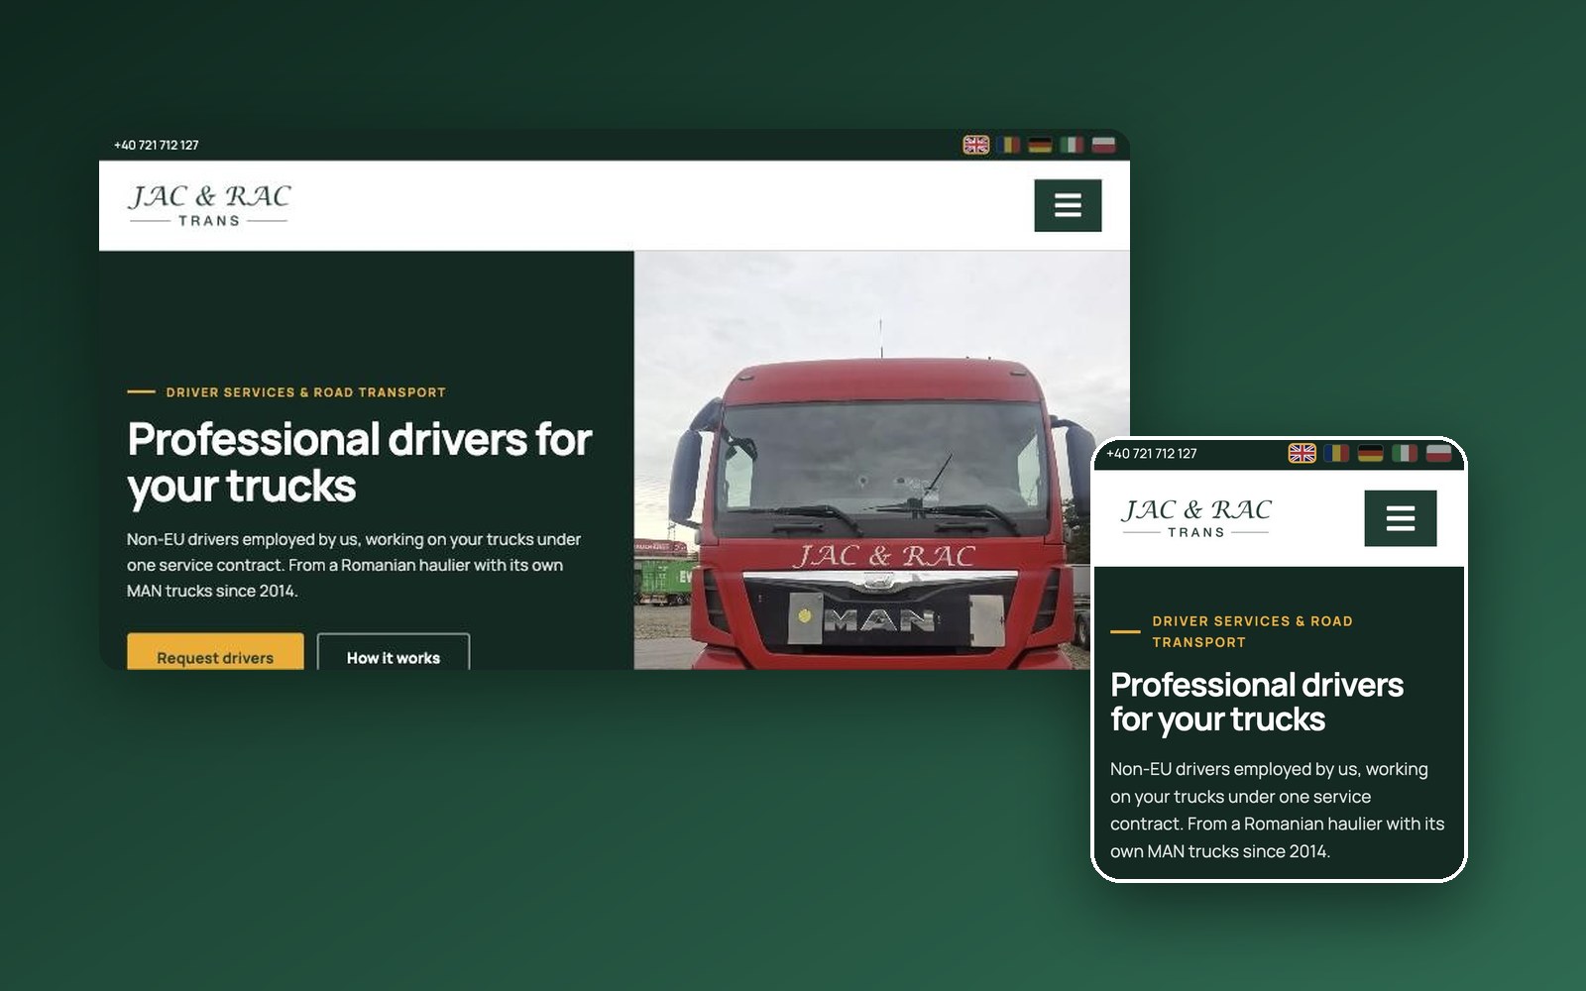Click the desktop 'DRIVER SERVICES & ROAD TRANSPORT' label
Image resolution: width=1586 pixels, height=991 pixels.
[305, 392]
